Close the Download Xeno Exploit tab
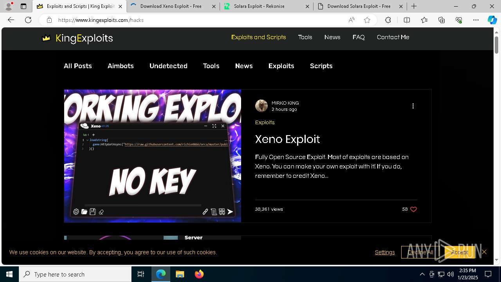The image size is (501, 282). pyautogui.click(x=214, y=6)
